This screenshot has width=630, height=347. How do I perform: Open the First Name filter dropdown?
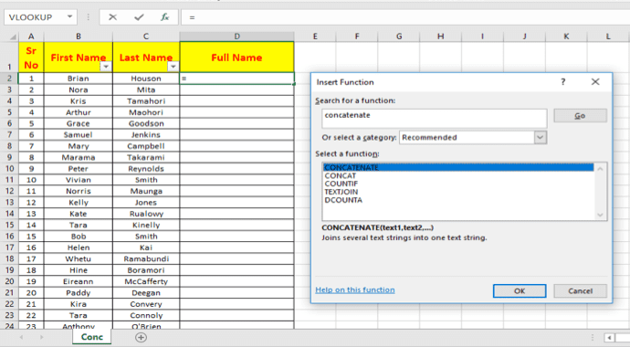[x=106, y=67]
